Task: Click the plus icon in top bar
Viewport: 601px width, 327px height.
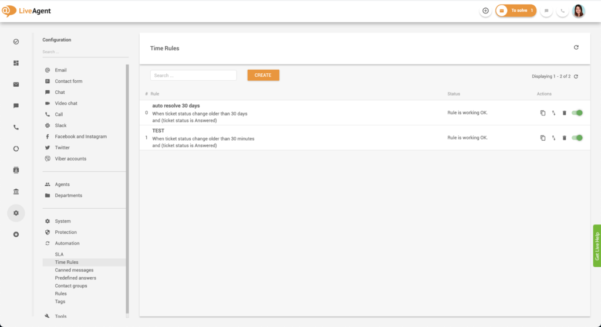Action: click(x=485, y=11)
